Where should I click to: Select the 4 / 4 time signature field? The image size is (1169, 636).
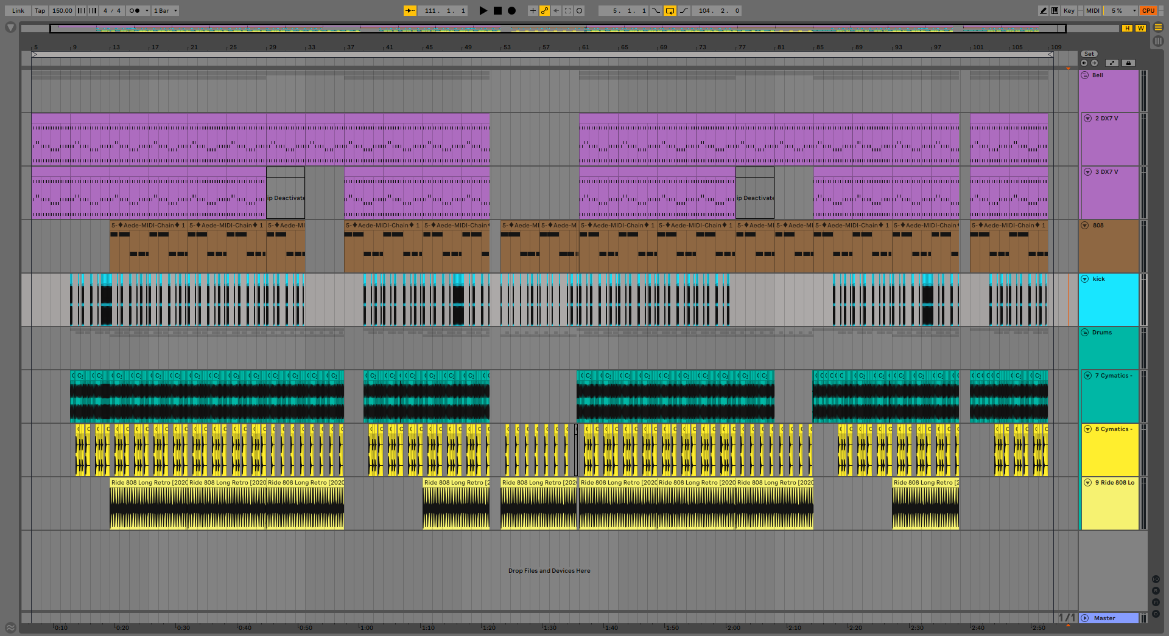(112, 10)
